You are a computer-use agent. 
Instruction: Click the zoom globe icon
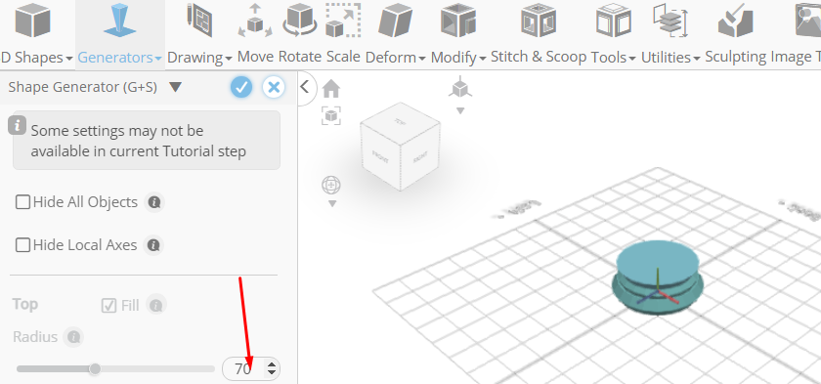[331, 186]
